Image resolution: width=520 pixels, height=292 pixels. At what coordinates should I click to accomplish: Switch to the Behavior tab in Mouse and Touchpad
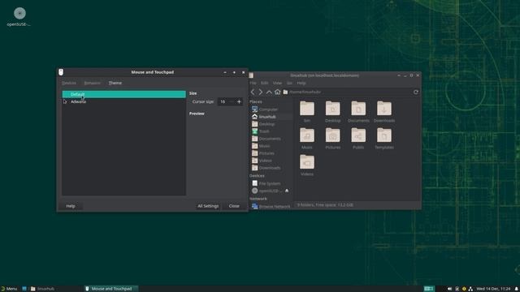click(92, 83)
